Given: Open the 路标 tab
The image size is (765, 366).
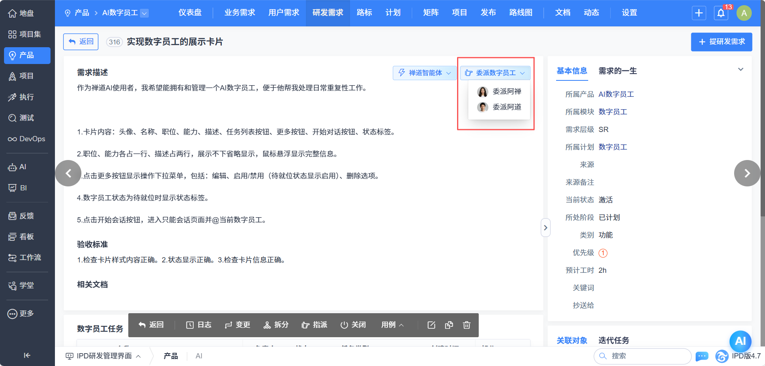Looking at the screenshot, I should (x=364, y=13).
